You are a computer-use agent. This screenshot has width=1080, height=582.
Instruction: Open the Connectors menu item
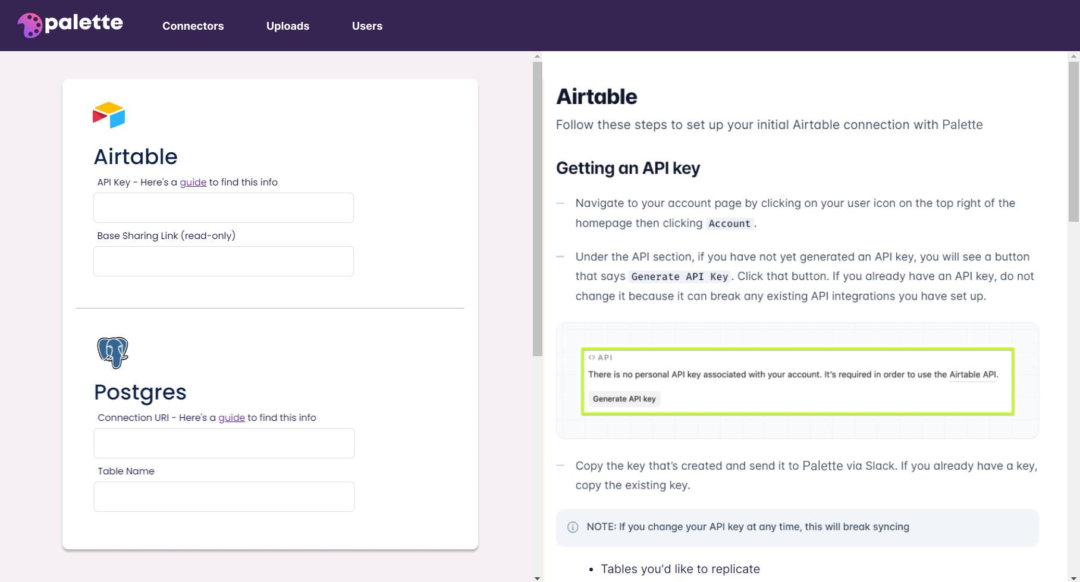193,26
